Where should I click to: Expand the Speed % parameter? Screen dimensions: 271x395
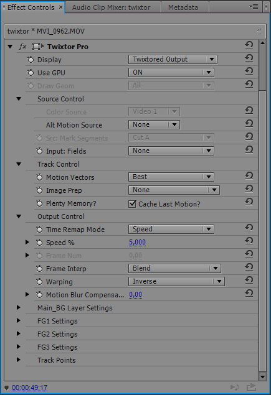27,243
